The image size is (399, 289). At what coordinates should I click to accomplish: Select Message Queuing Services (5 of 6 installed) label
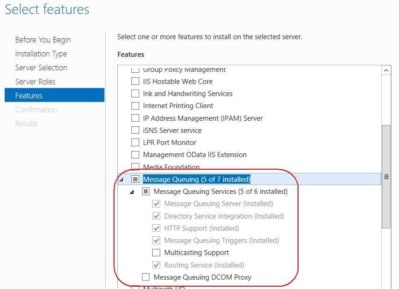(221, 192)
